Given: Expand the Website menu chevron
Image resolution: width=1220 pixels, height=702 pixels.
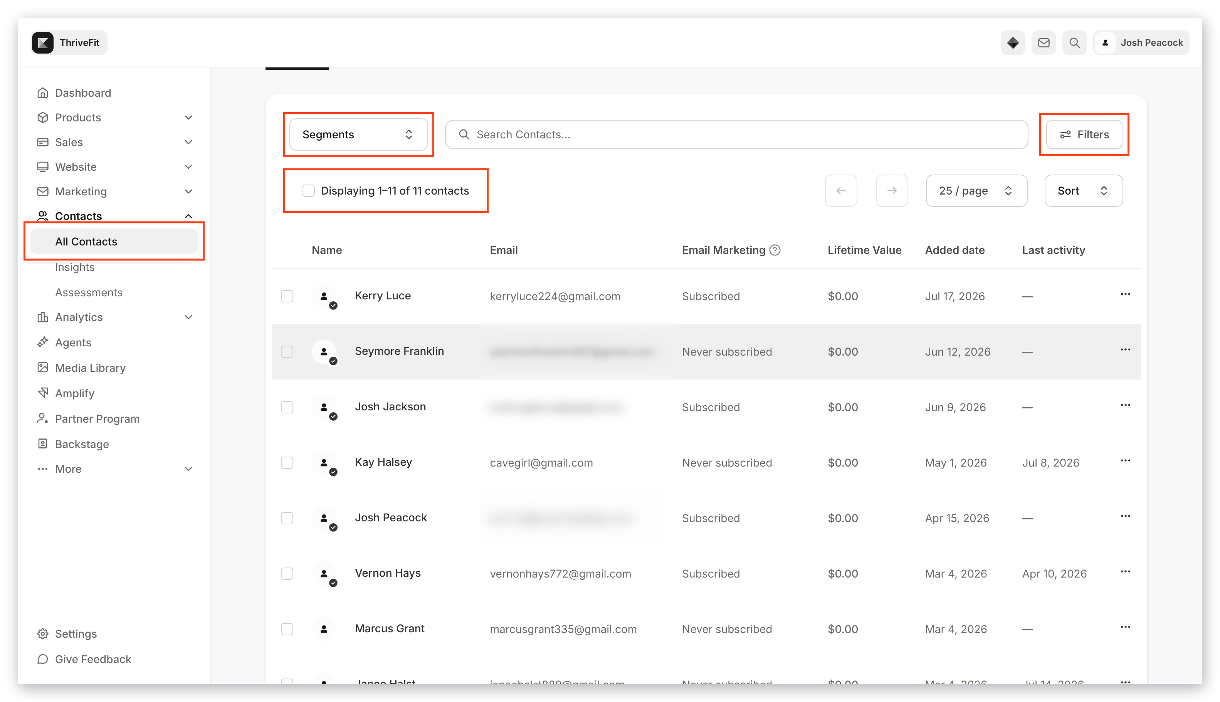Looking at the screenshot, I should point(188,166).
